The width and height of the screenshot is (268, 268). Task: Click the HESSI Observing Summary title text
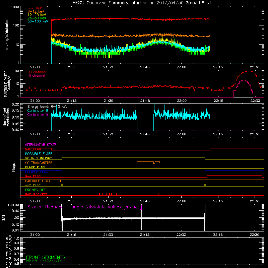coord(142,3)
